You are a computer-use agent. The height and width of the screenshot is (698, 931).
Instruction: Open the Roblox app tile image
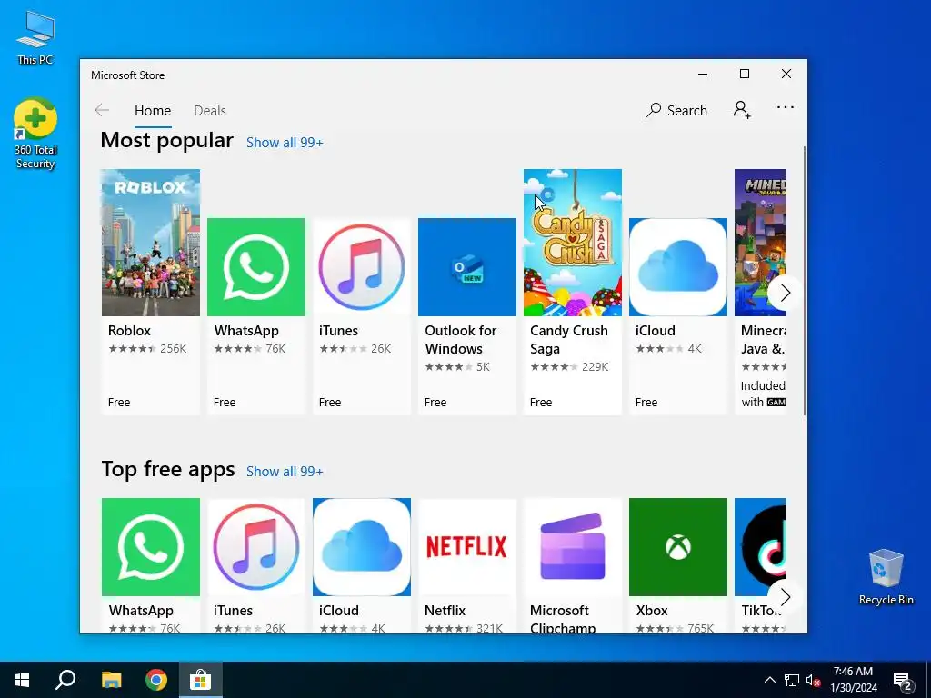click(151, 242)
